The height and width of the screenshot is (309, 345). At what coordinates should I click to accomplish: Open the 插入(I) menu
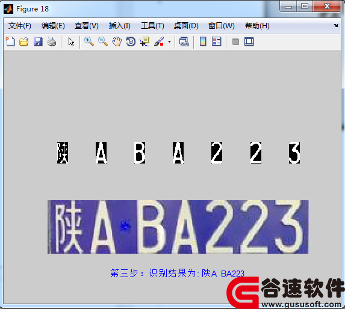(119, 26)
